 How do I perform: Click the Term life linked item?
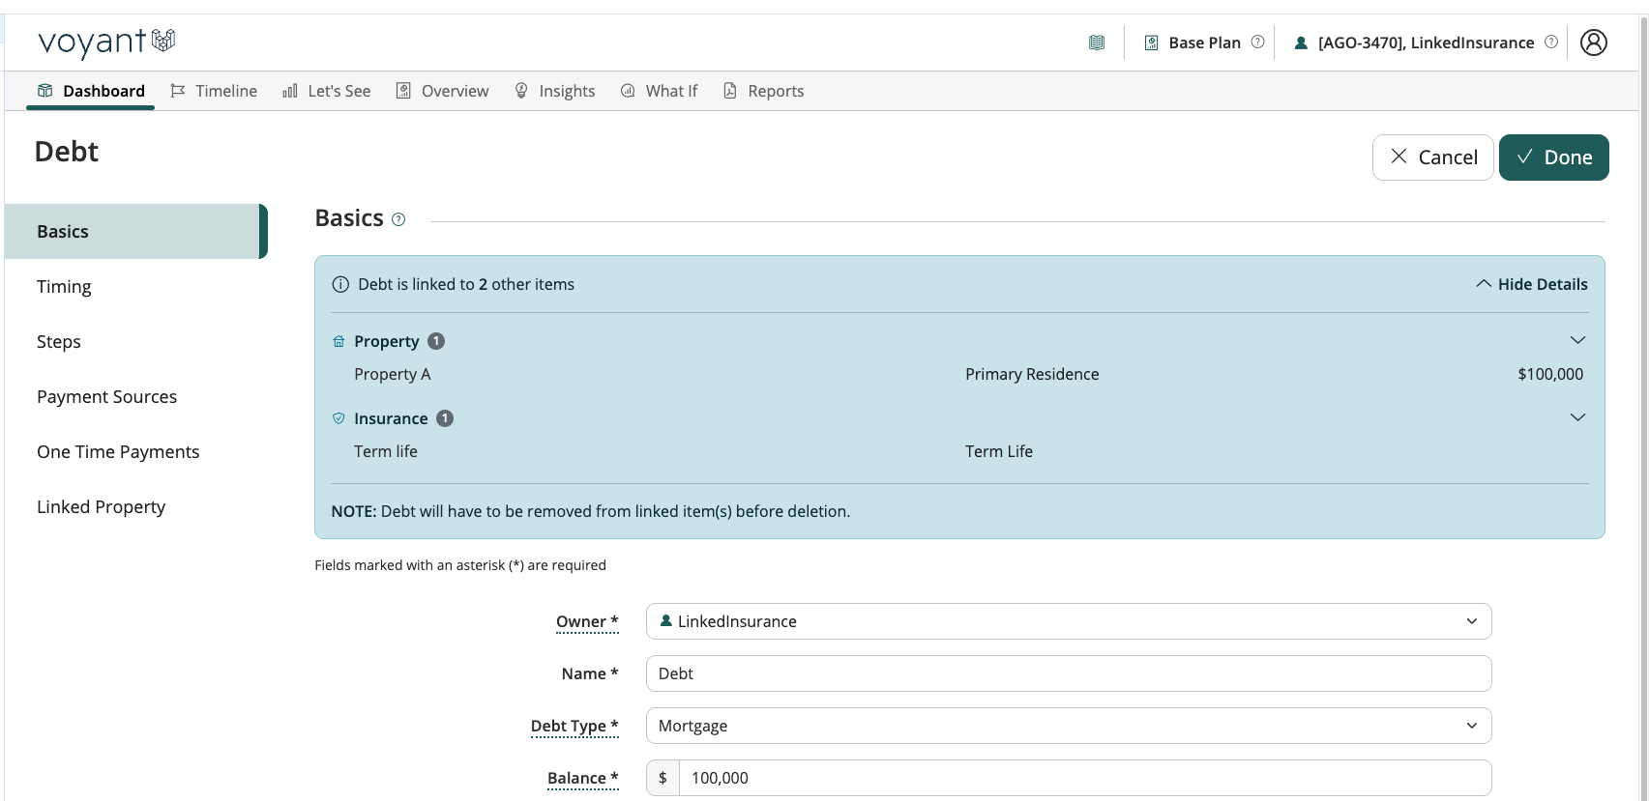pos(386,451)
